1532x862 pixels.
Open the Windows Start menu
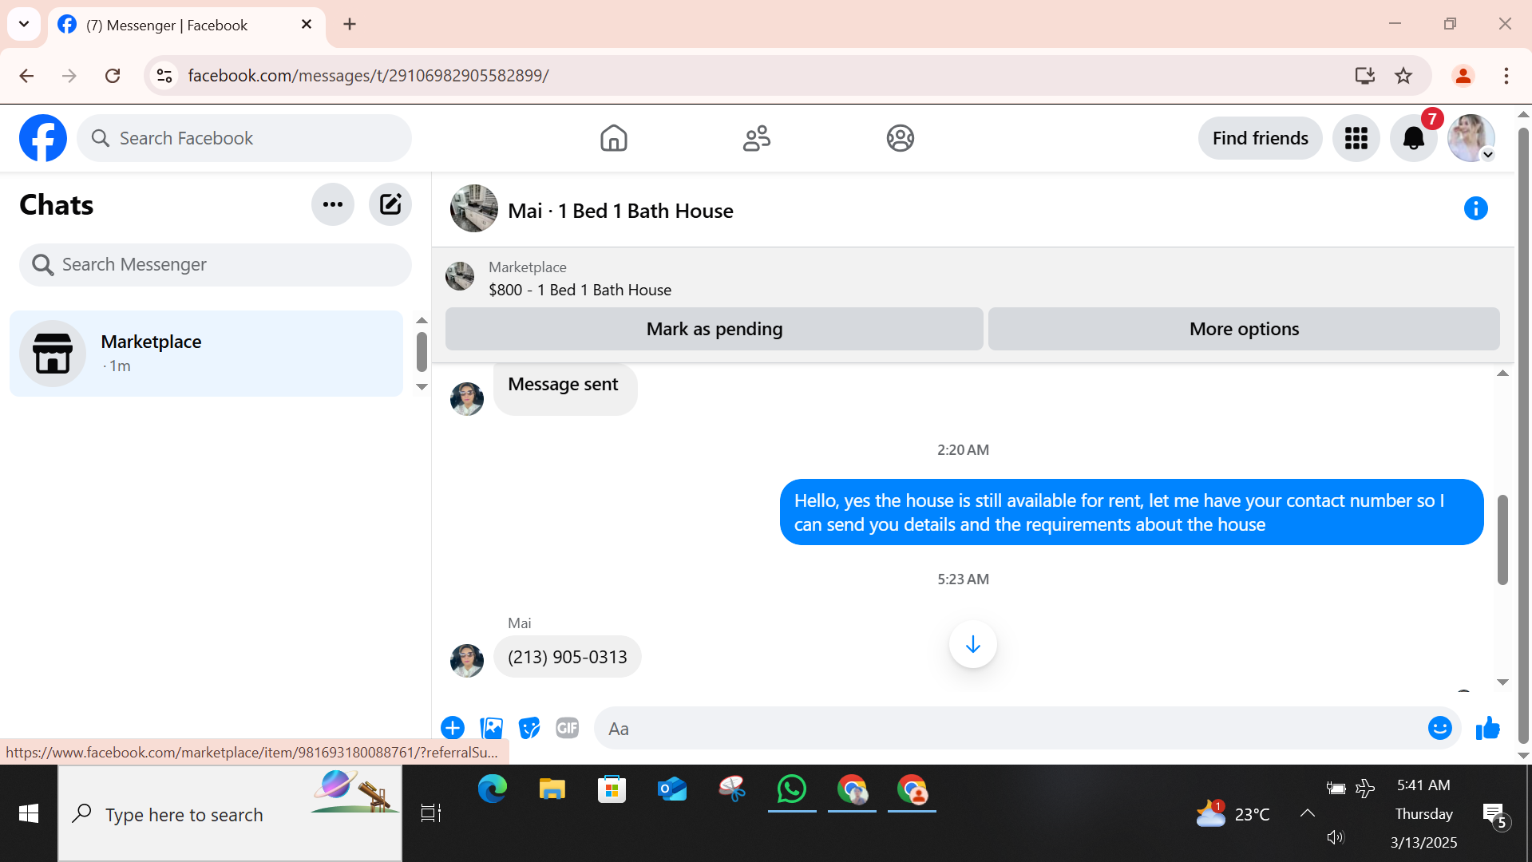pyautogui.click(x=29, y=813)
